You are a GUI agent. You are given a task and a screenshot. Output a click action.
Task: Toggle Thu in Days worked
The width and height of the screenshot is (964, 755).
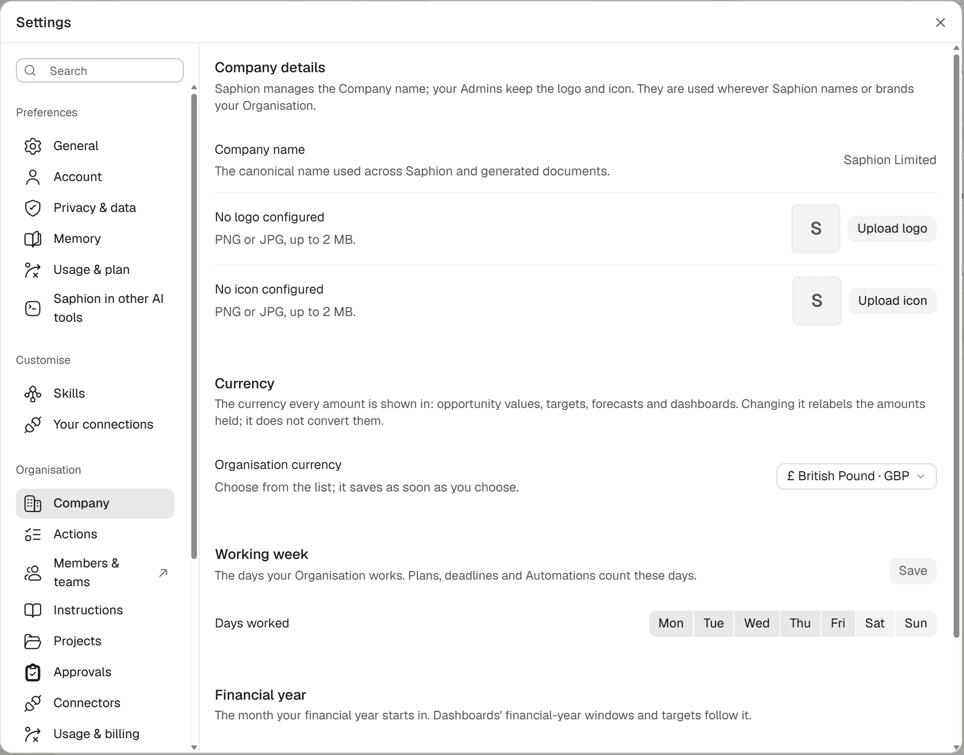(800, 624)
